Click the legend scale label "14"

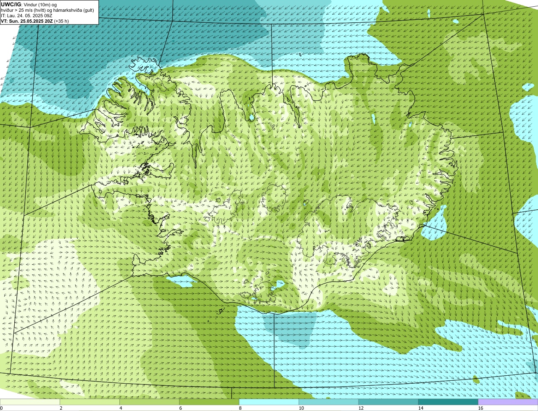click(x=420, y=408)
